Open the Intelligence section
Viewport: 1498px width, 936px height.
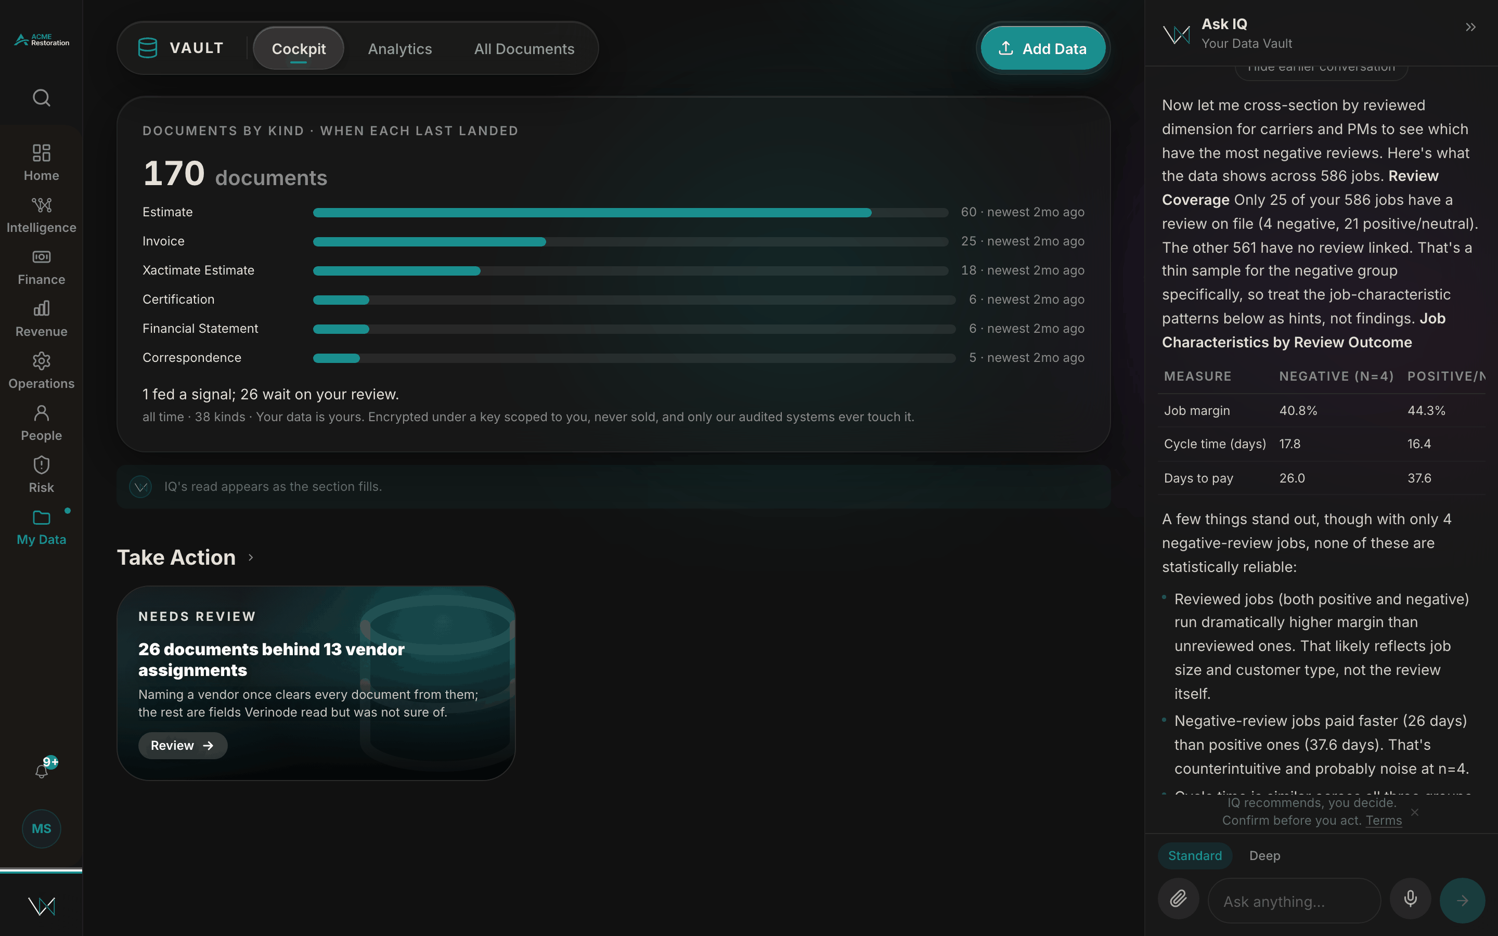pos(42,215)
